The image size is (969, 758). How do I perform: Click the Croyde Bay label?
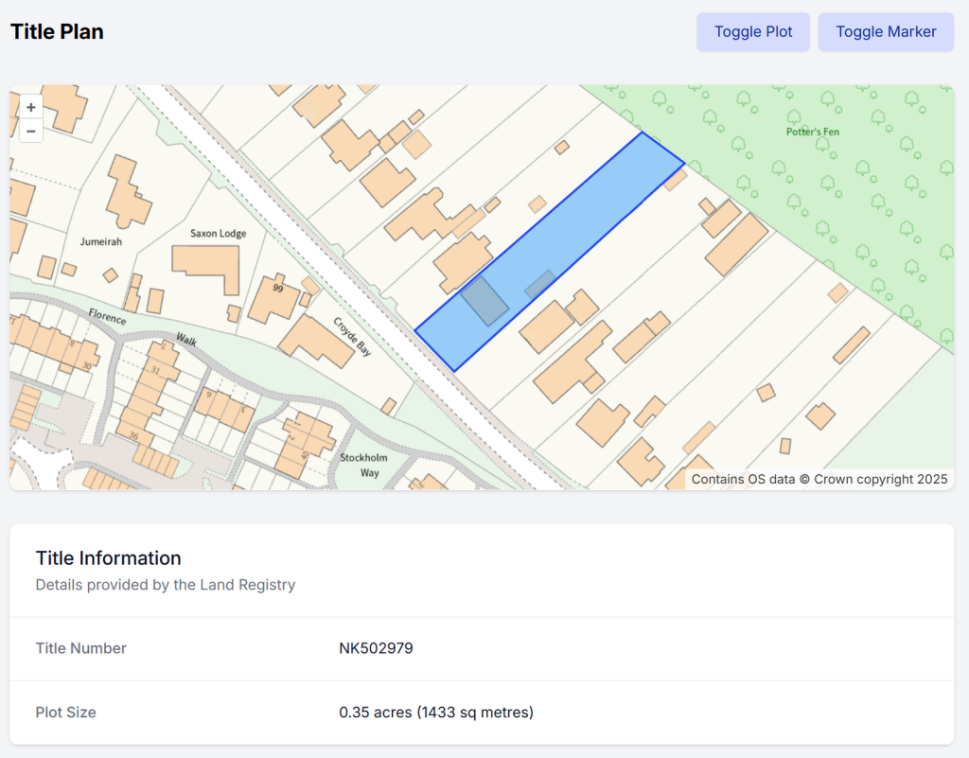351,336
